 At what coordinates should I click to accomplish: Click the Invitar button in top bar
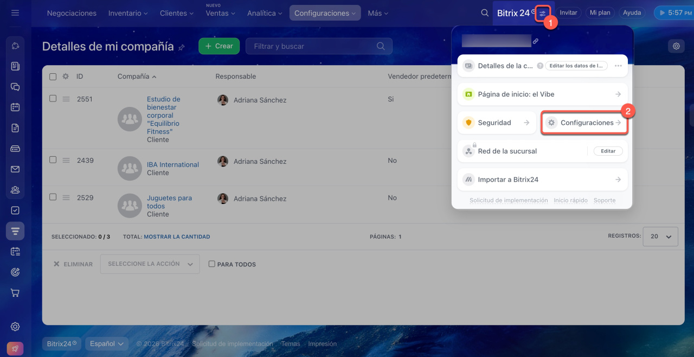point(568,12)
